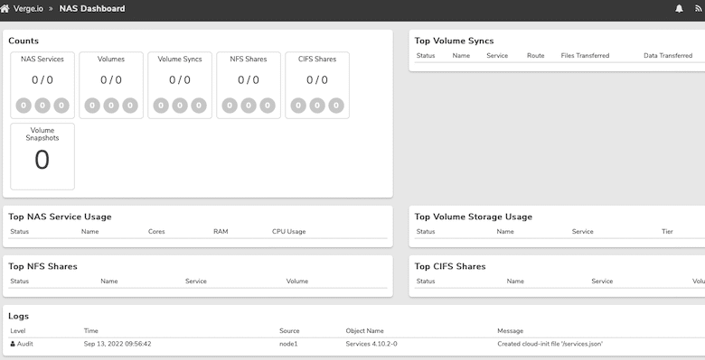Open the notifications bell icon

pos(680,8)
